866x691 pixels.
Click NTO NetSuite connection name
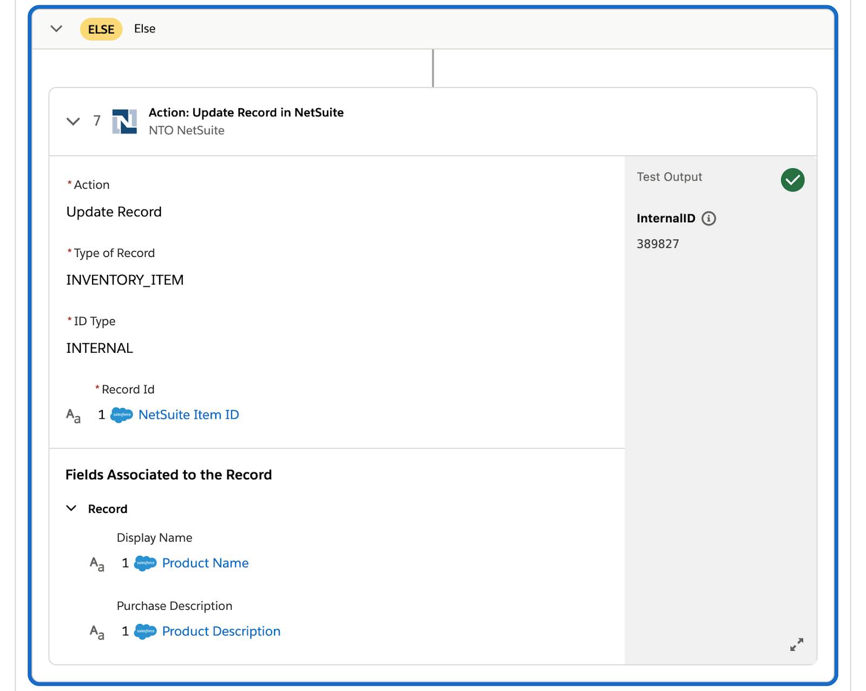coord(187,130)
